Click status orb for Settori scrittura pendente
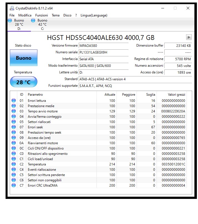 tap(14, 175)
